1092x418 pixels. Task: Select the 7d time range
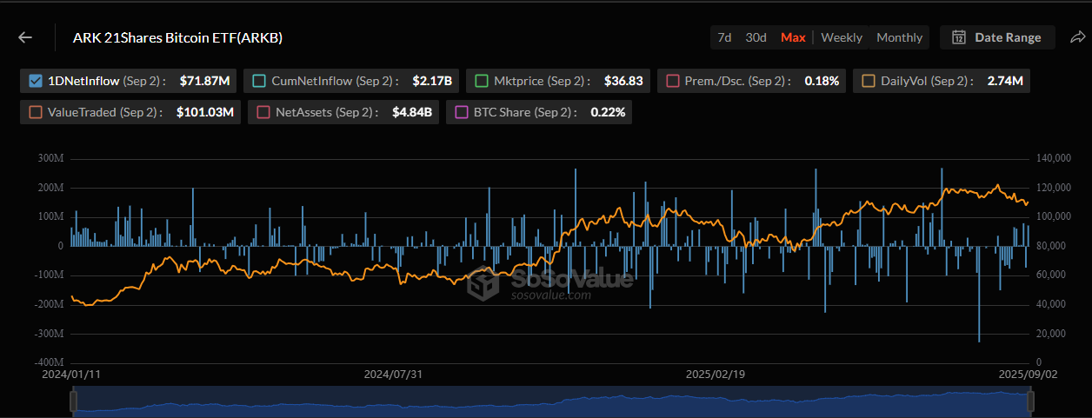(724, 37)
